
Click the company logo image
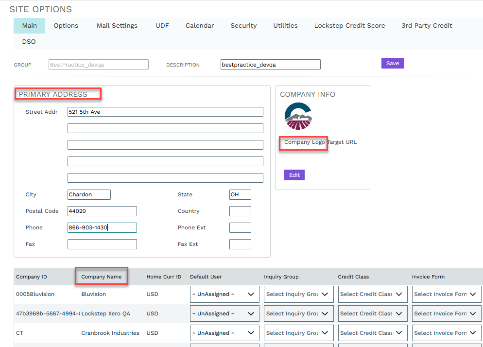pos(298,117)
